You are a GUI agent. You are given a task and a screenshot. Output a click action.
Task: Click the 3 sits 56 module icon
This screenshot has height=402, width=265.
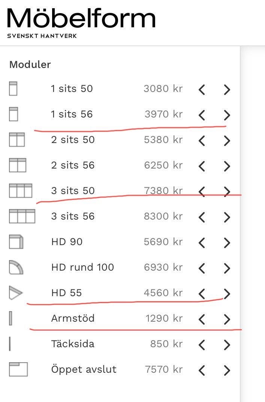pos(22,217)
